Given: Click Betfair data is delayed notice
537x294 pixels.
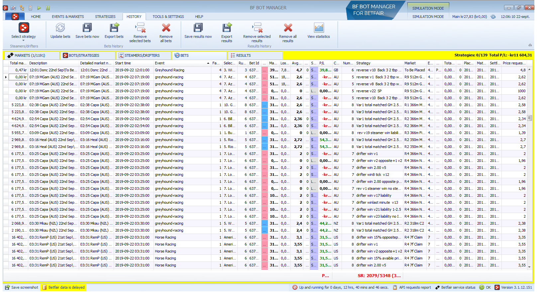Looking at the screenshot, I should [63, 287].
